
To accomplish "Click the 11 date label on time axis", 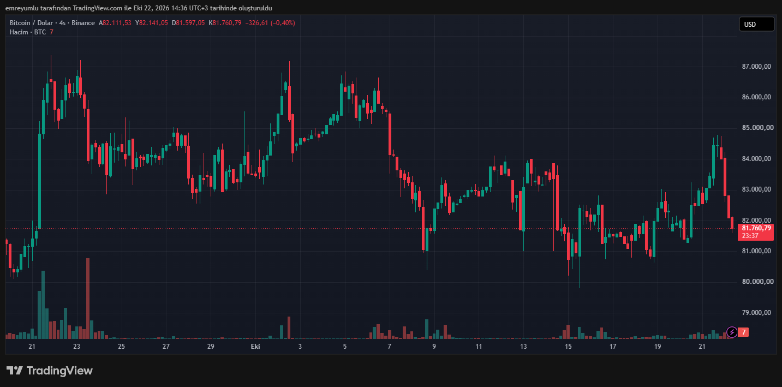I will coord(479,347).
